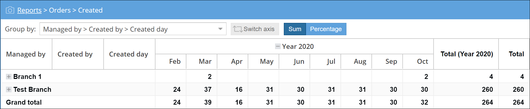Click the Group by selection text field

coord(133,29)
